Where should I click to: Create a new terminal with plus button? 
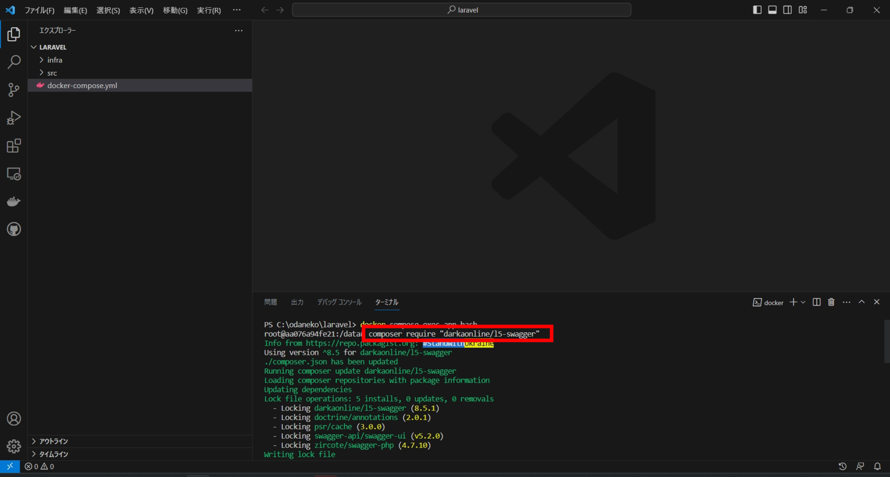[794, 302]
